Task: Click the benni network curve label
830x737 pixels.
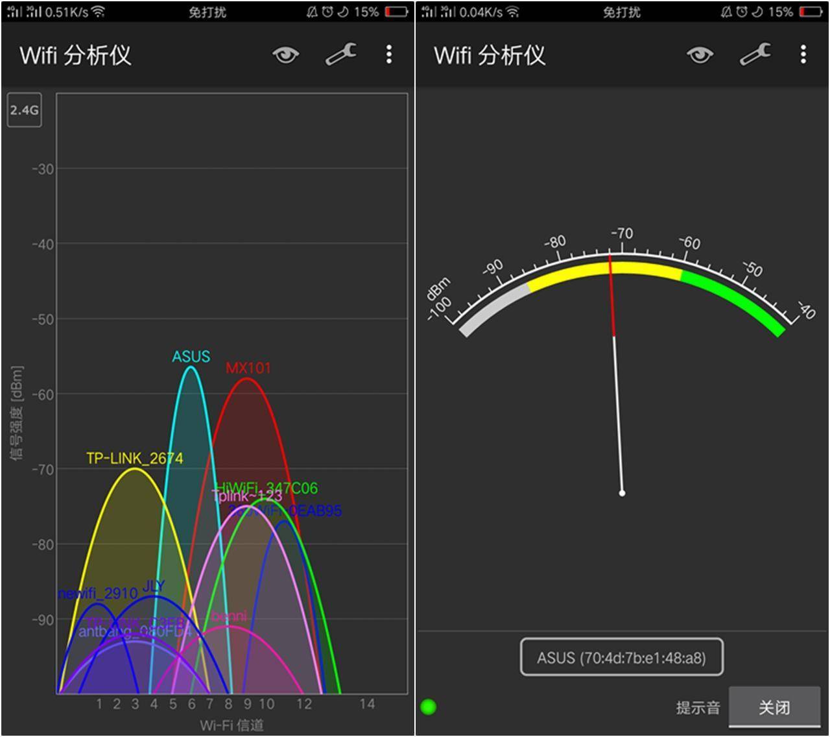Action: tap(230, 617)
